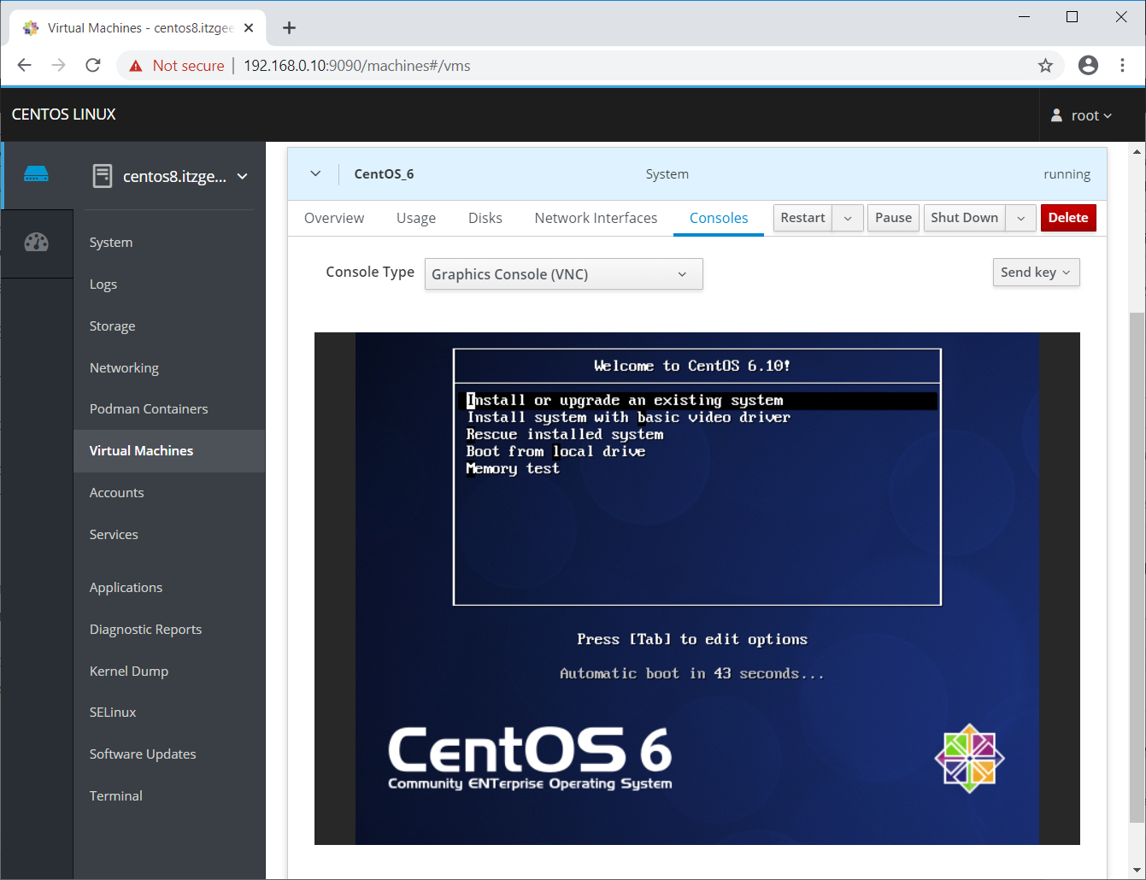Screen dimensions: 1146x880
Task: Open the Chrome three-dot menu
Action: pyautogui.click(x=1122, y=66)
